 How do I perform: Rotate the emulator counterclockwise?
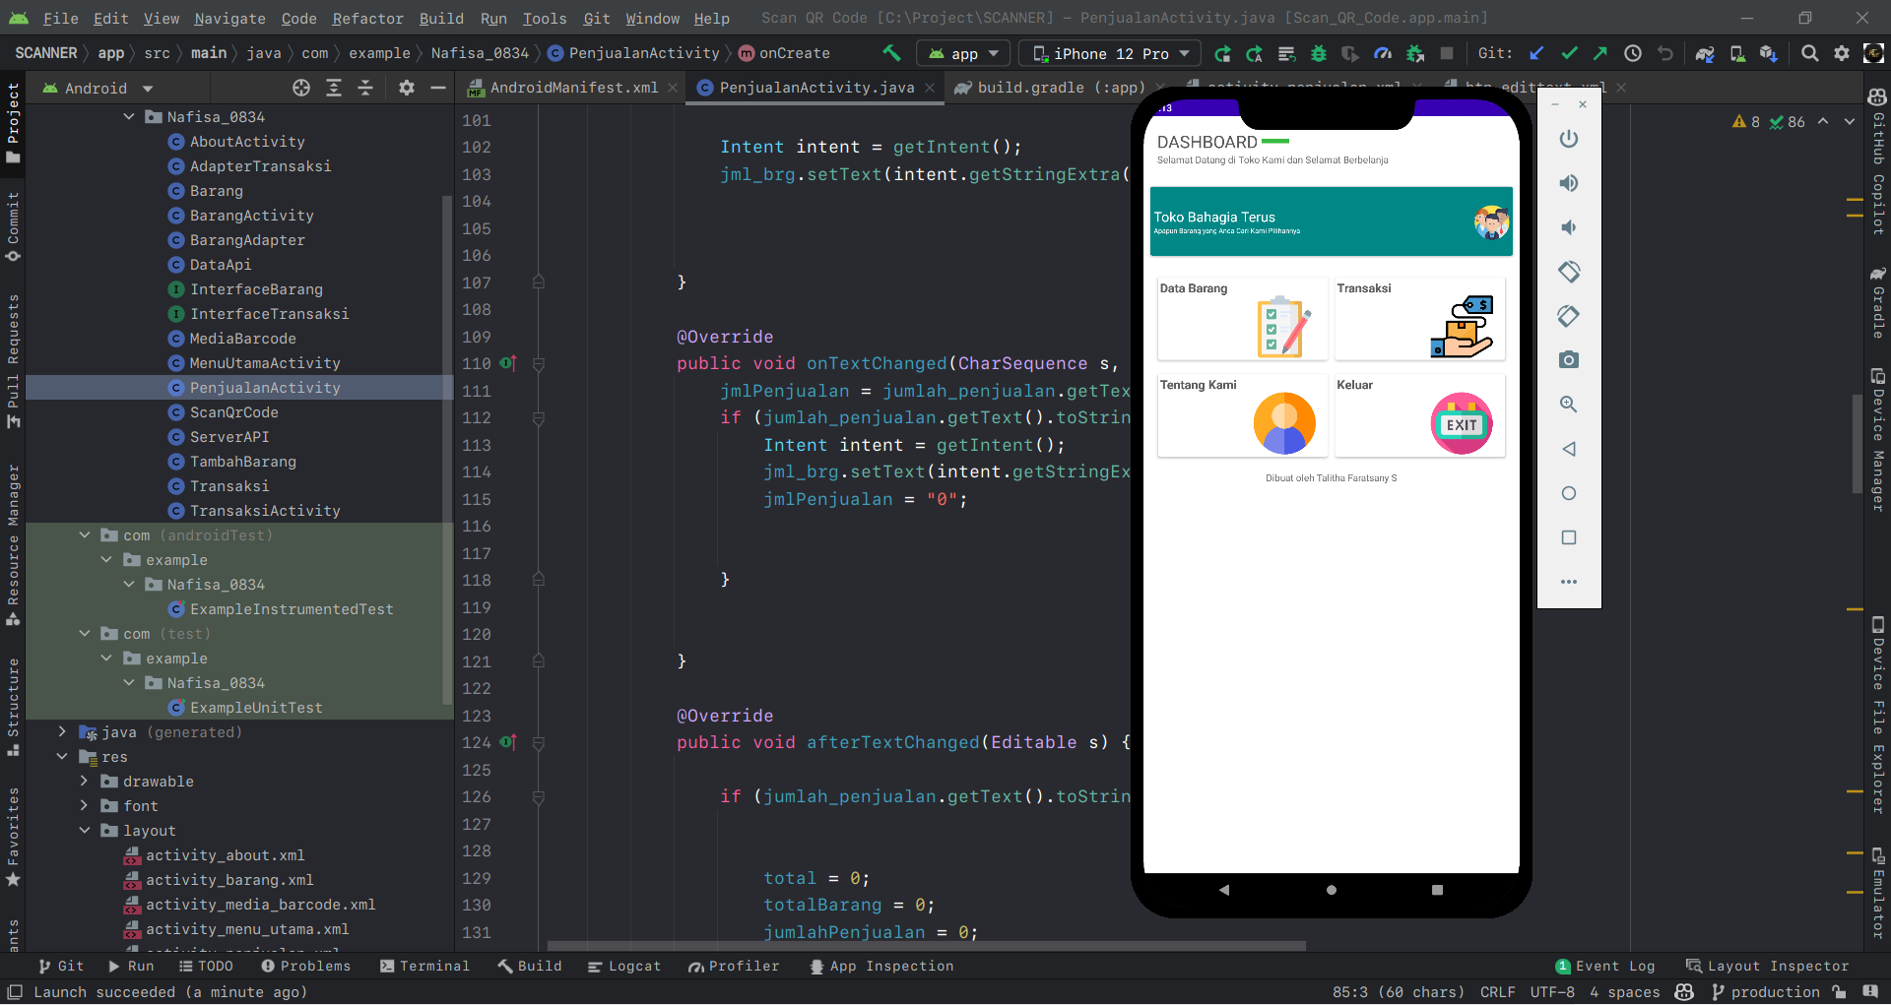tap(1569, 272)
